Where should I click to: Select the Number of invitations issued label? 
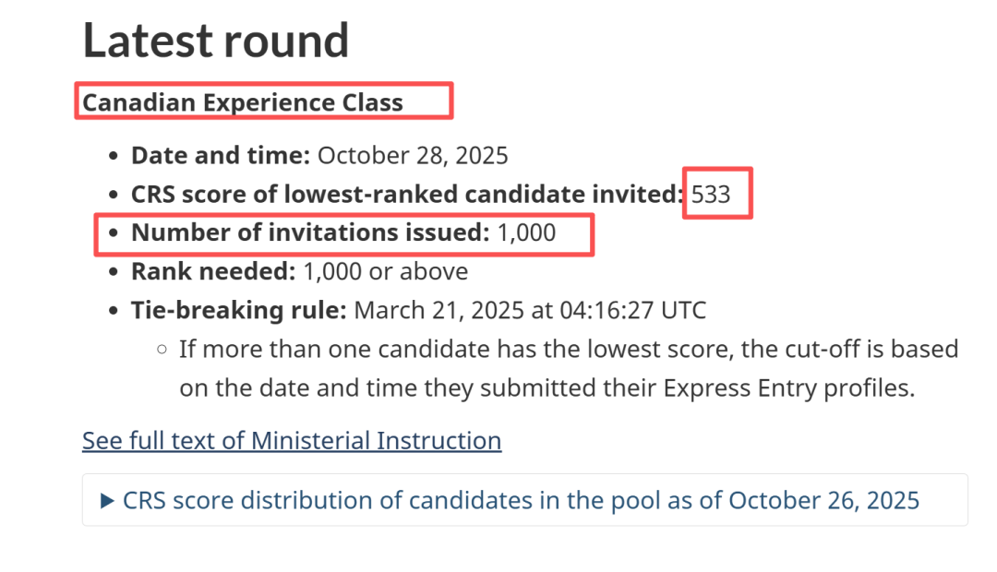tap(310, 233)
